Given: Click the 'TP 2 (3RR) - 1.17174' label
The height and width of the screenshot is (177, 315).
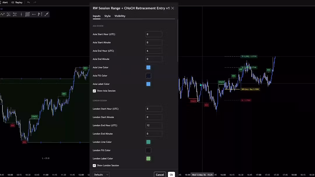Looking at the screenshot, I should [249, 56].
